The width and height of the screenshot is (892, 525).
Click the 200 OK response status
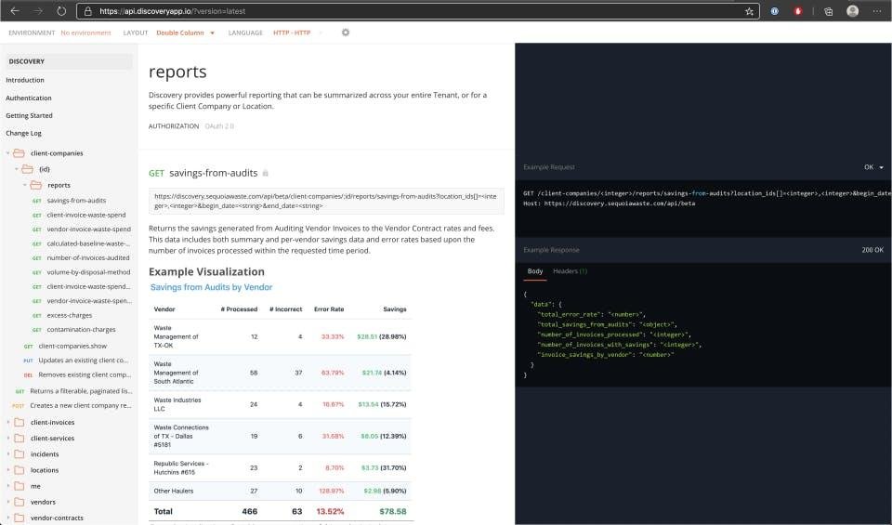tap(872, 250)
